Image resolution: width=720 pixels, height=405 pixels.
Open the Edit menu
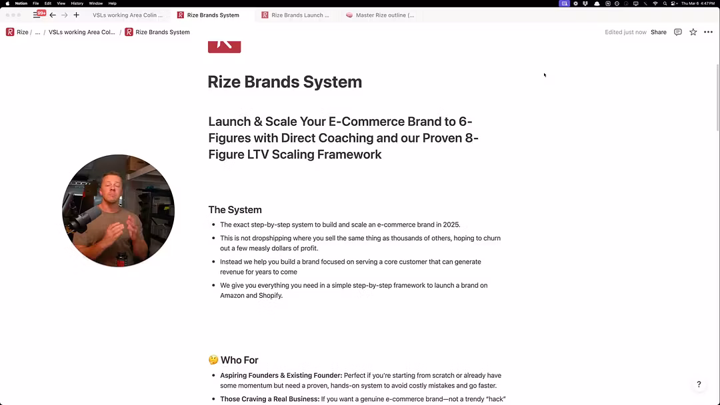48,3
